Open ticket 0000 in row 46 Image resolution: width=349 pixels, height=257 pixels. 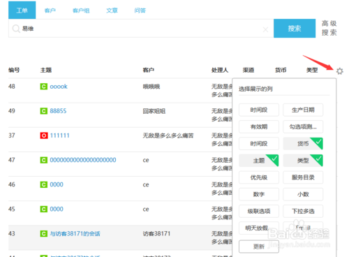click(x=57, y=184)
